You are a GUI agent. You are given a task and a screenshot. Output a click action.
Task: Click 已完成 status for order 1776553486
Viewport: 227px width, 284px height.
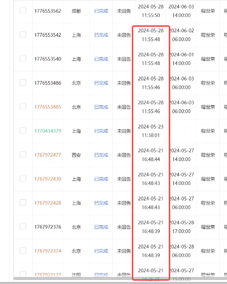coord(101,83)
